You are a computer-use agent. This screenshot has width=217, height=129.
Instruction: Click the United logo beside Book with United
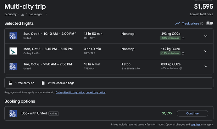pos(13,113)
